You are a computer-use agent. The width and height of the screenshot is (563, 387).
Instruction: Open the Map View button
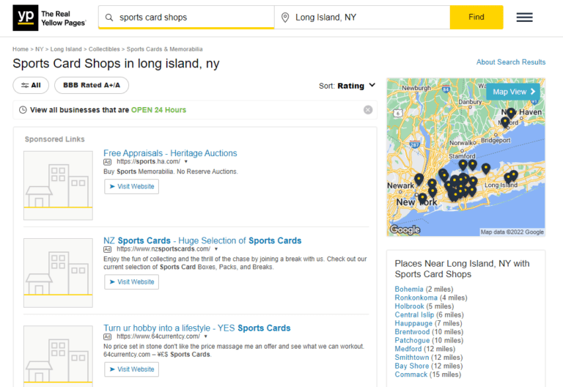click(x=513, y=92)
